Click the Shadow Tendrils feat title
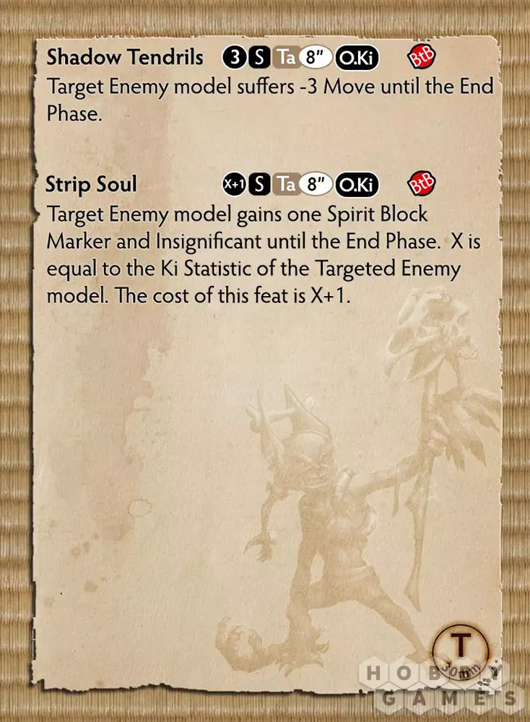This screenshot has width=530, height=722. click(125, 57)
